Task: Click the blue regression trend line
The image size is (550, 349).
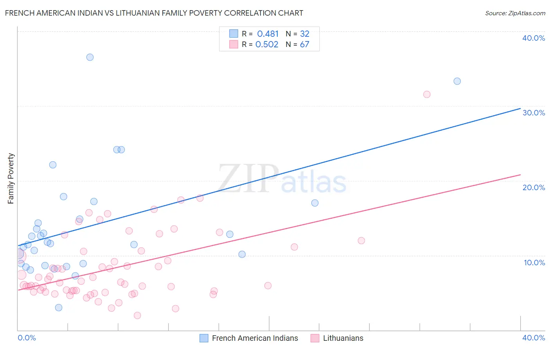Action: coord(269,177)
